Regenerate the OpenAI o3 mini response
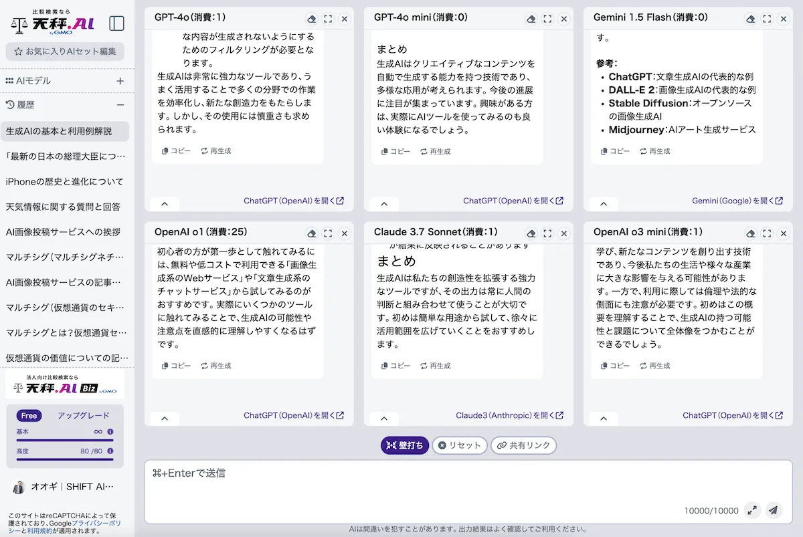 (654, 366)
